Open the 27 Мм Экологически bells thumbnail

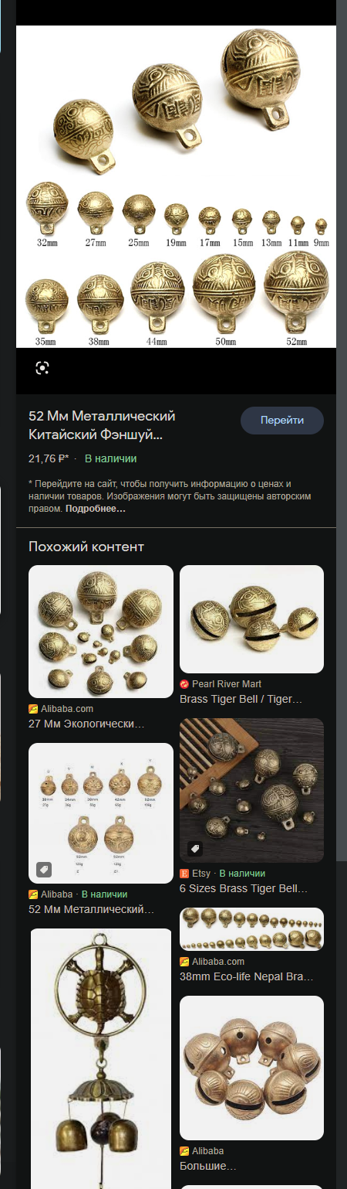coord(101,632)
